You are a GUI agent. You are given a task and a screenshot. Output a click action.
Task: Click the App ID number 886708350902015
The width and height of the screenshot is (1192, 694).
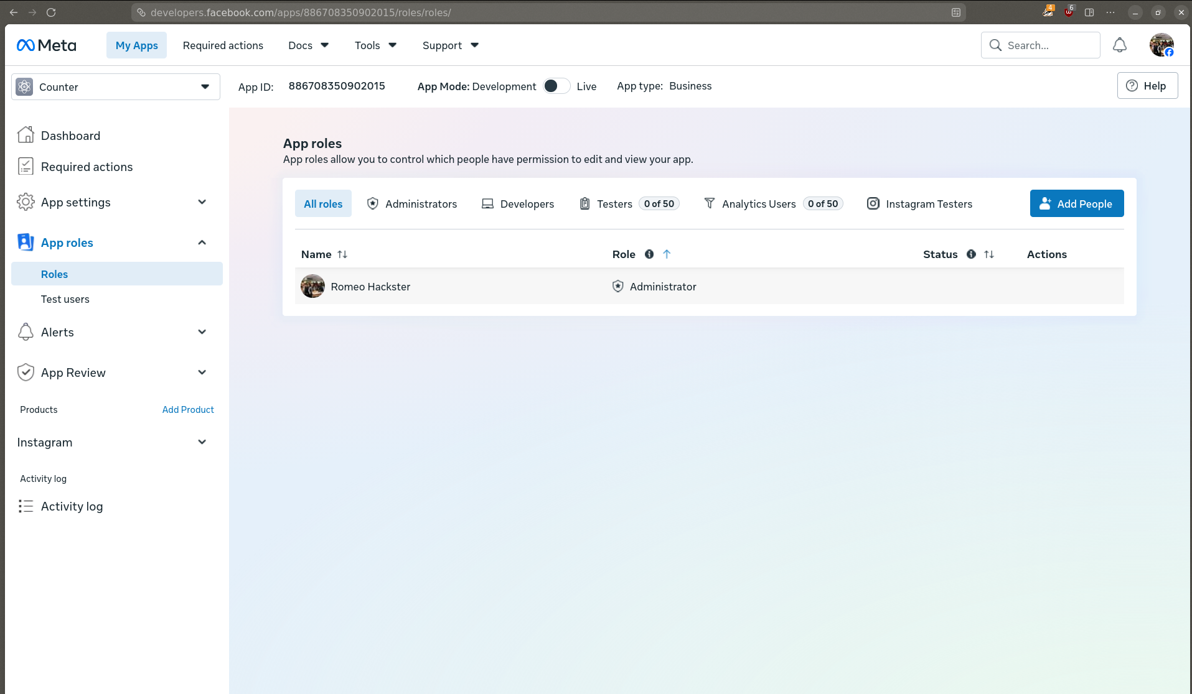coord(337,86)
